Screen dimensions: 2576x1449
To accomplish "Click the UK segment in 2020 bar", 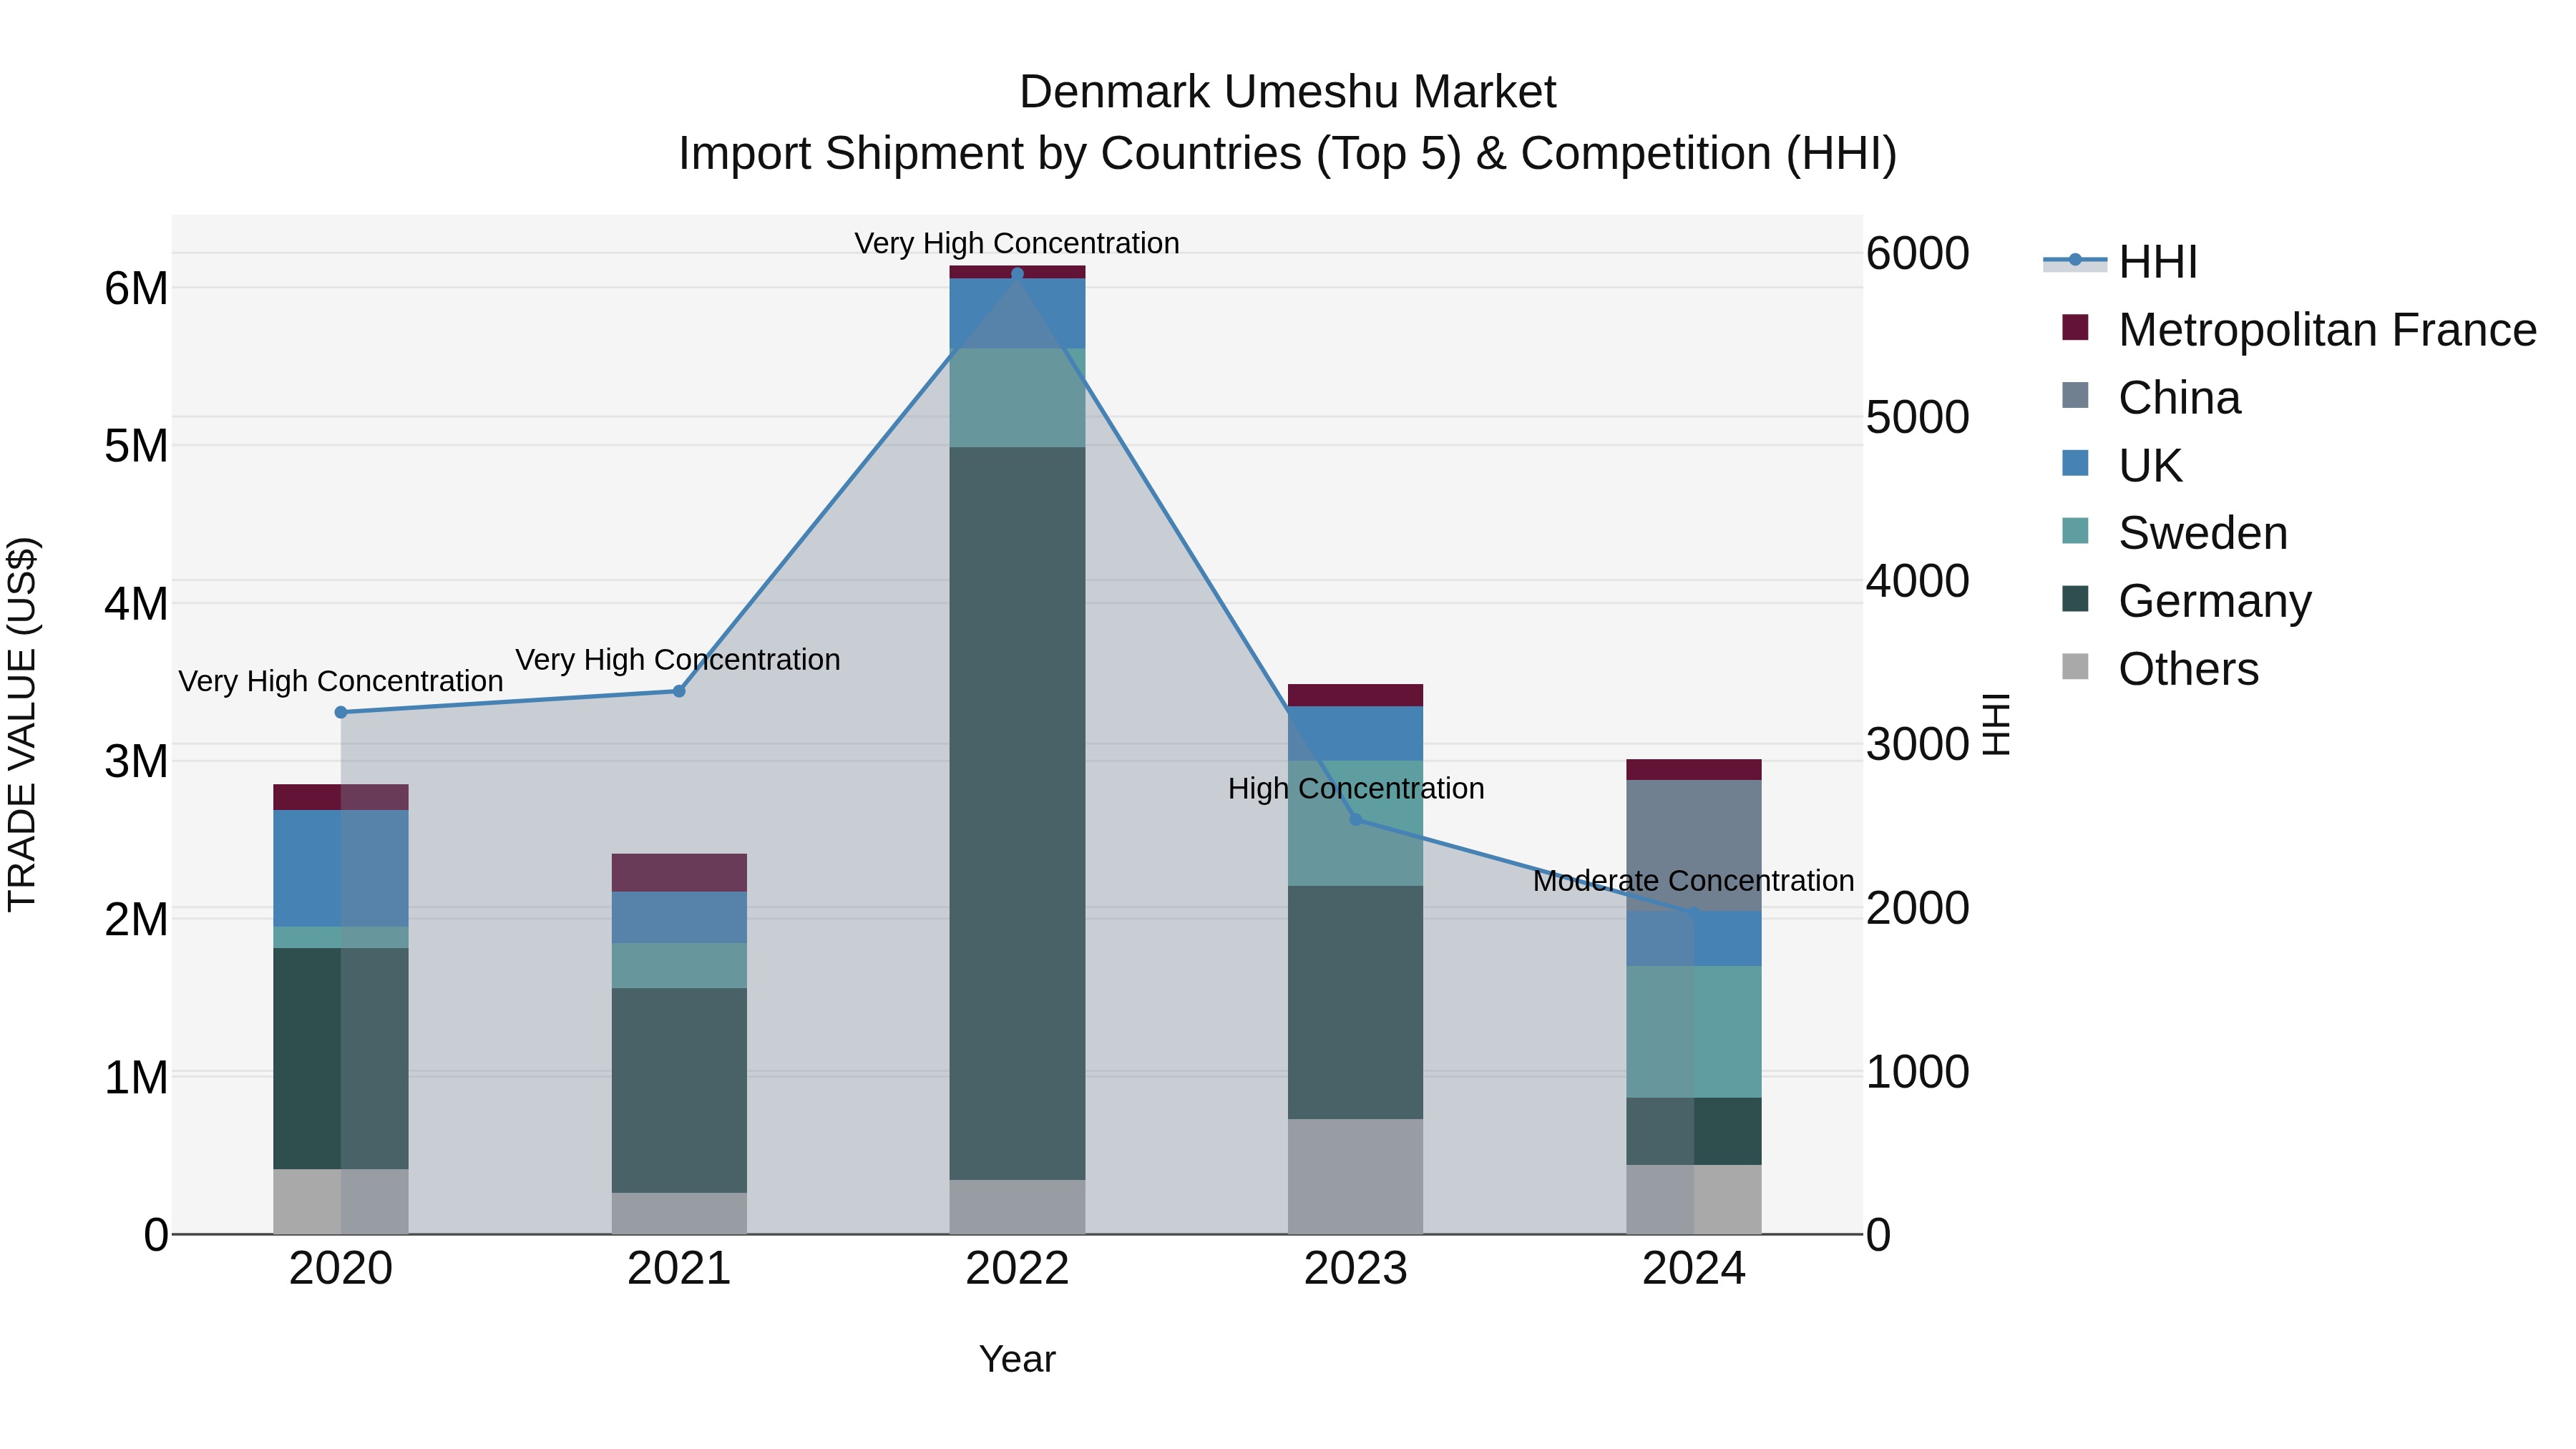I will coord(341,868).
